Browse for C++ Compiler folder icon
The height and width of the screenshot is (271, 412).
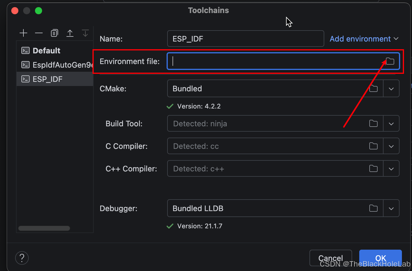click(x=373, y=168)
